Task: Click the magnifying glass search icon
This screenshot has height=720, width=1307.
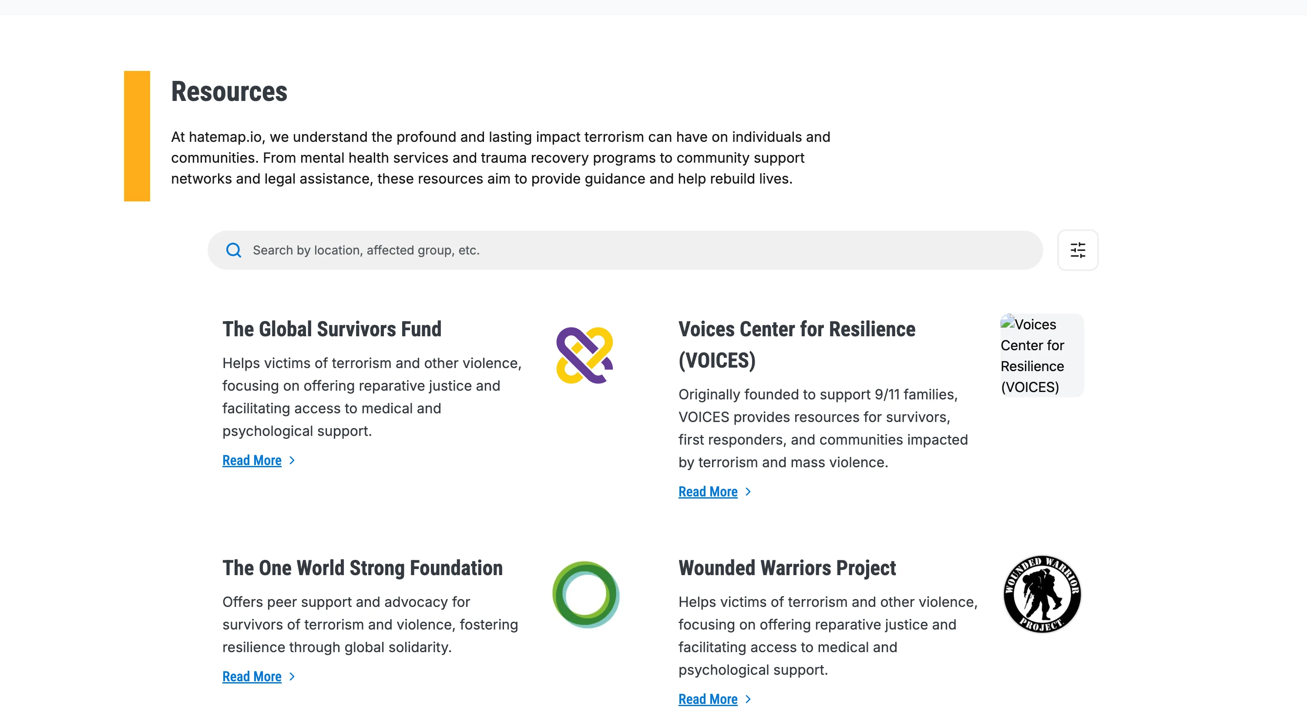Action: pyautogui.click(x=233, y=250)
